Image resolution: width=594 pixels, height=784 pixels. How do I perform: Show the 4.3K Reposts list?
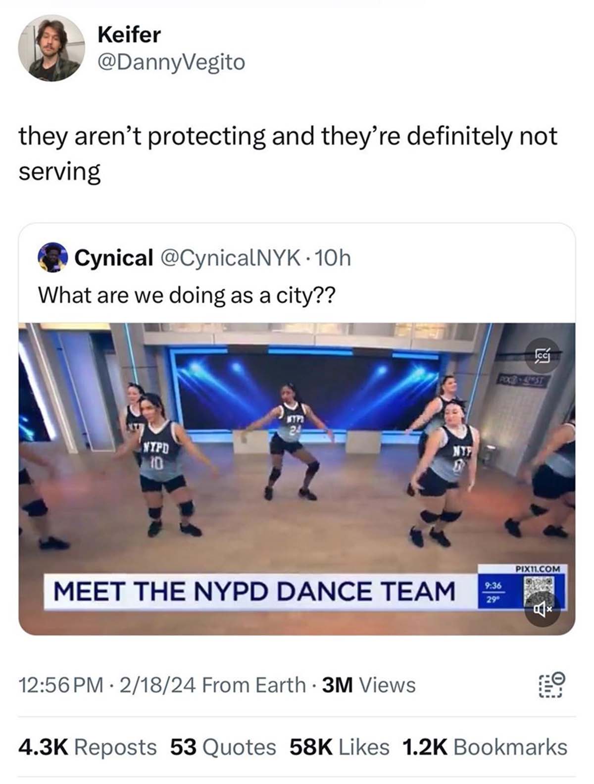tap(87, 747)
